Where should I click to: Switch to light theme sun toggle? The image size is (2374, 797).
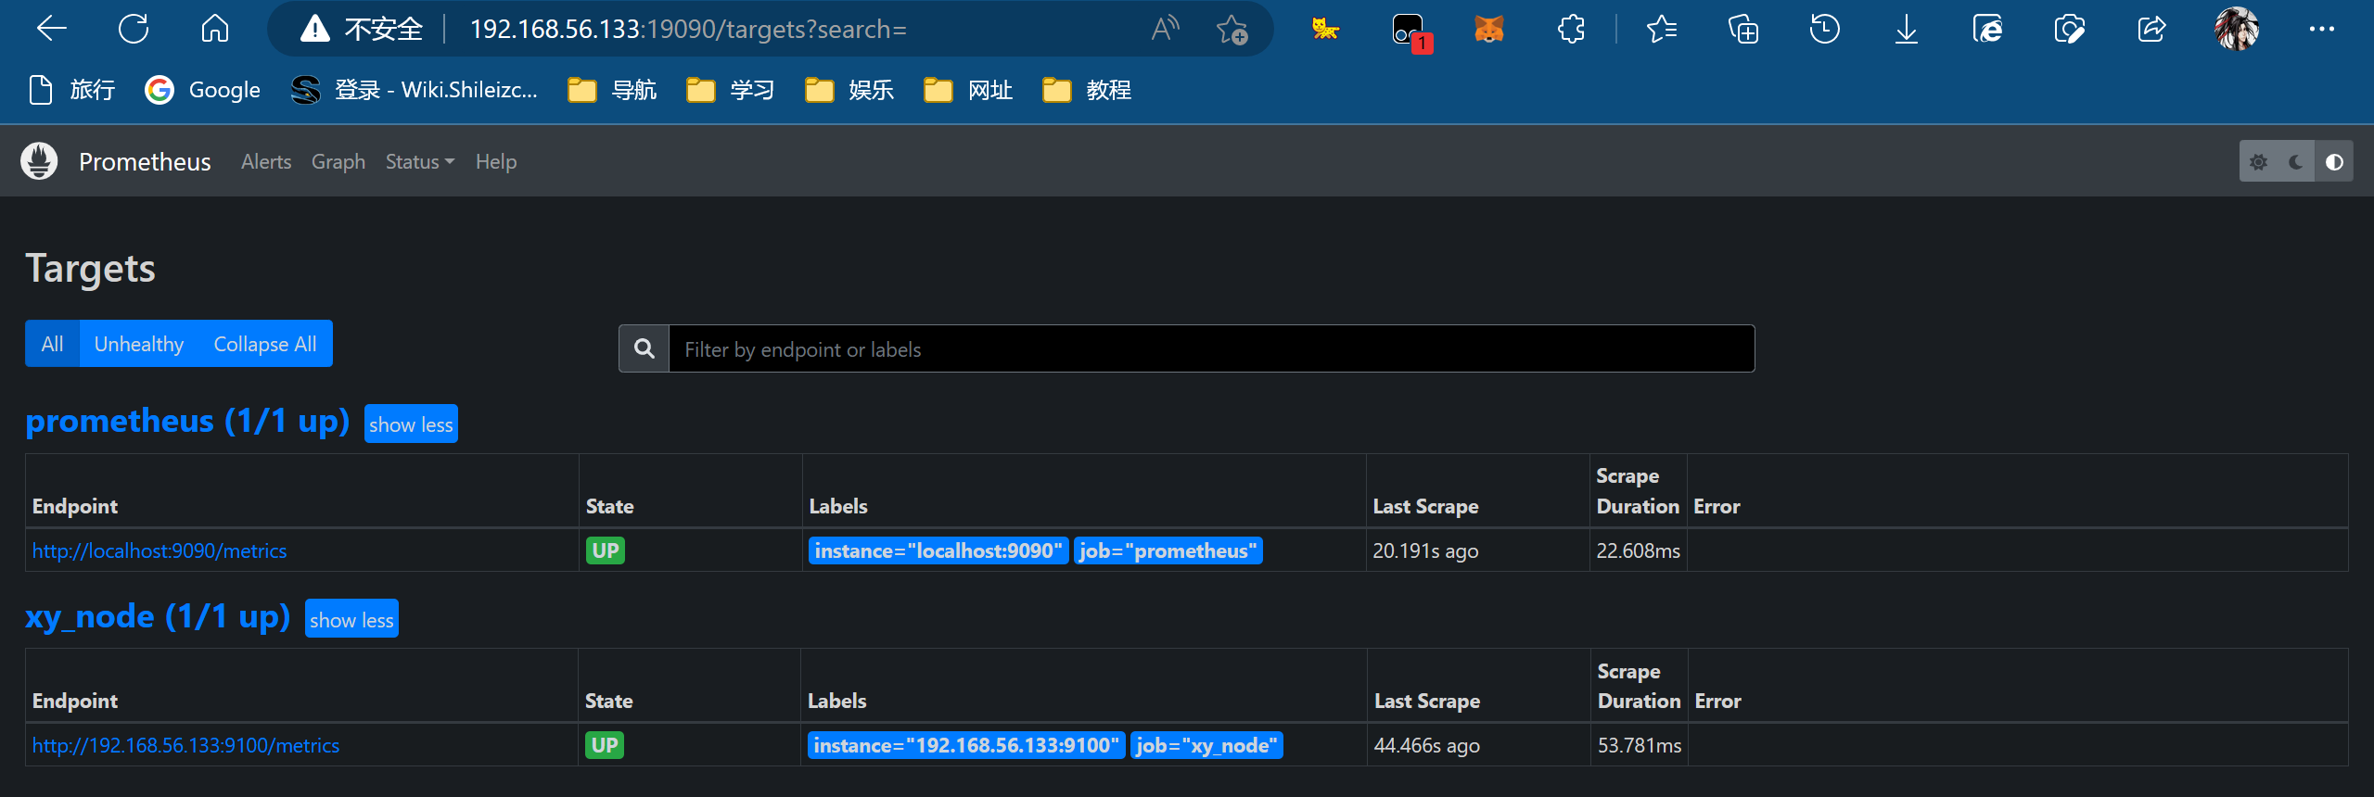[x=2258, y=162]
